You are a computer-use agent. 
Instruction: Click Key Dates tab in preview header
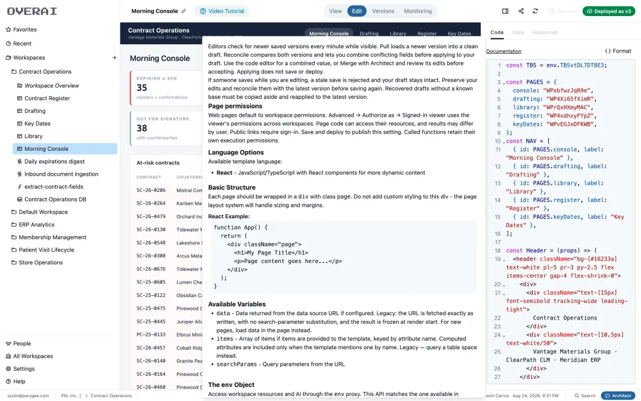pos(459,33)
